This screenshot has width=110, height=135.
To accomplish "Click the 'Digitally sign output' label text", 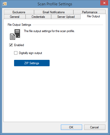I will tap(30, 53).
